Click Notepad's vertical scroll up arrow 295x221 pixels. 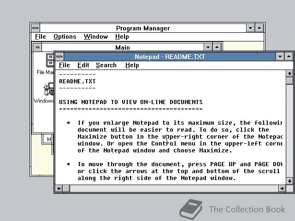[x=289, y=74]
